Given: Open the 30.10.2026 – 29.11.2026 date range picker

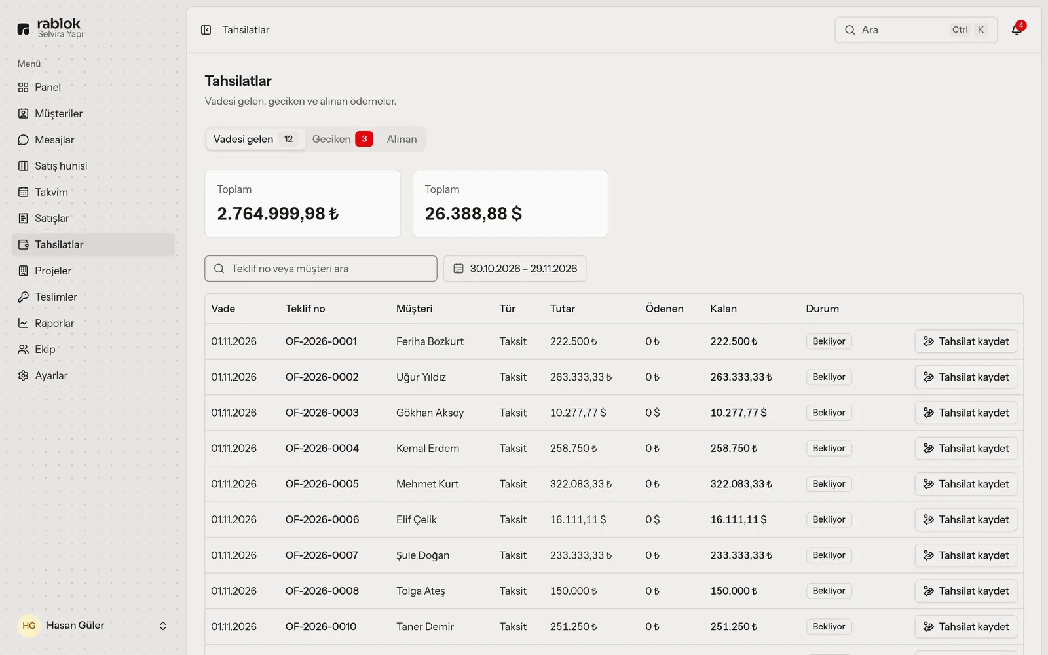Looking at the screenshot, I should tap(515, 269).
